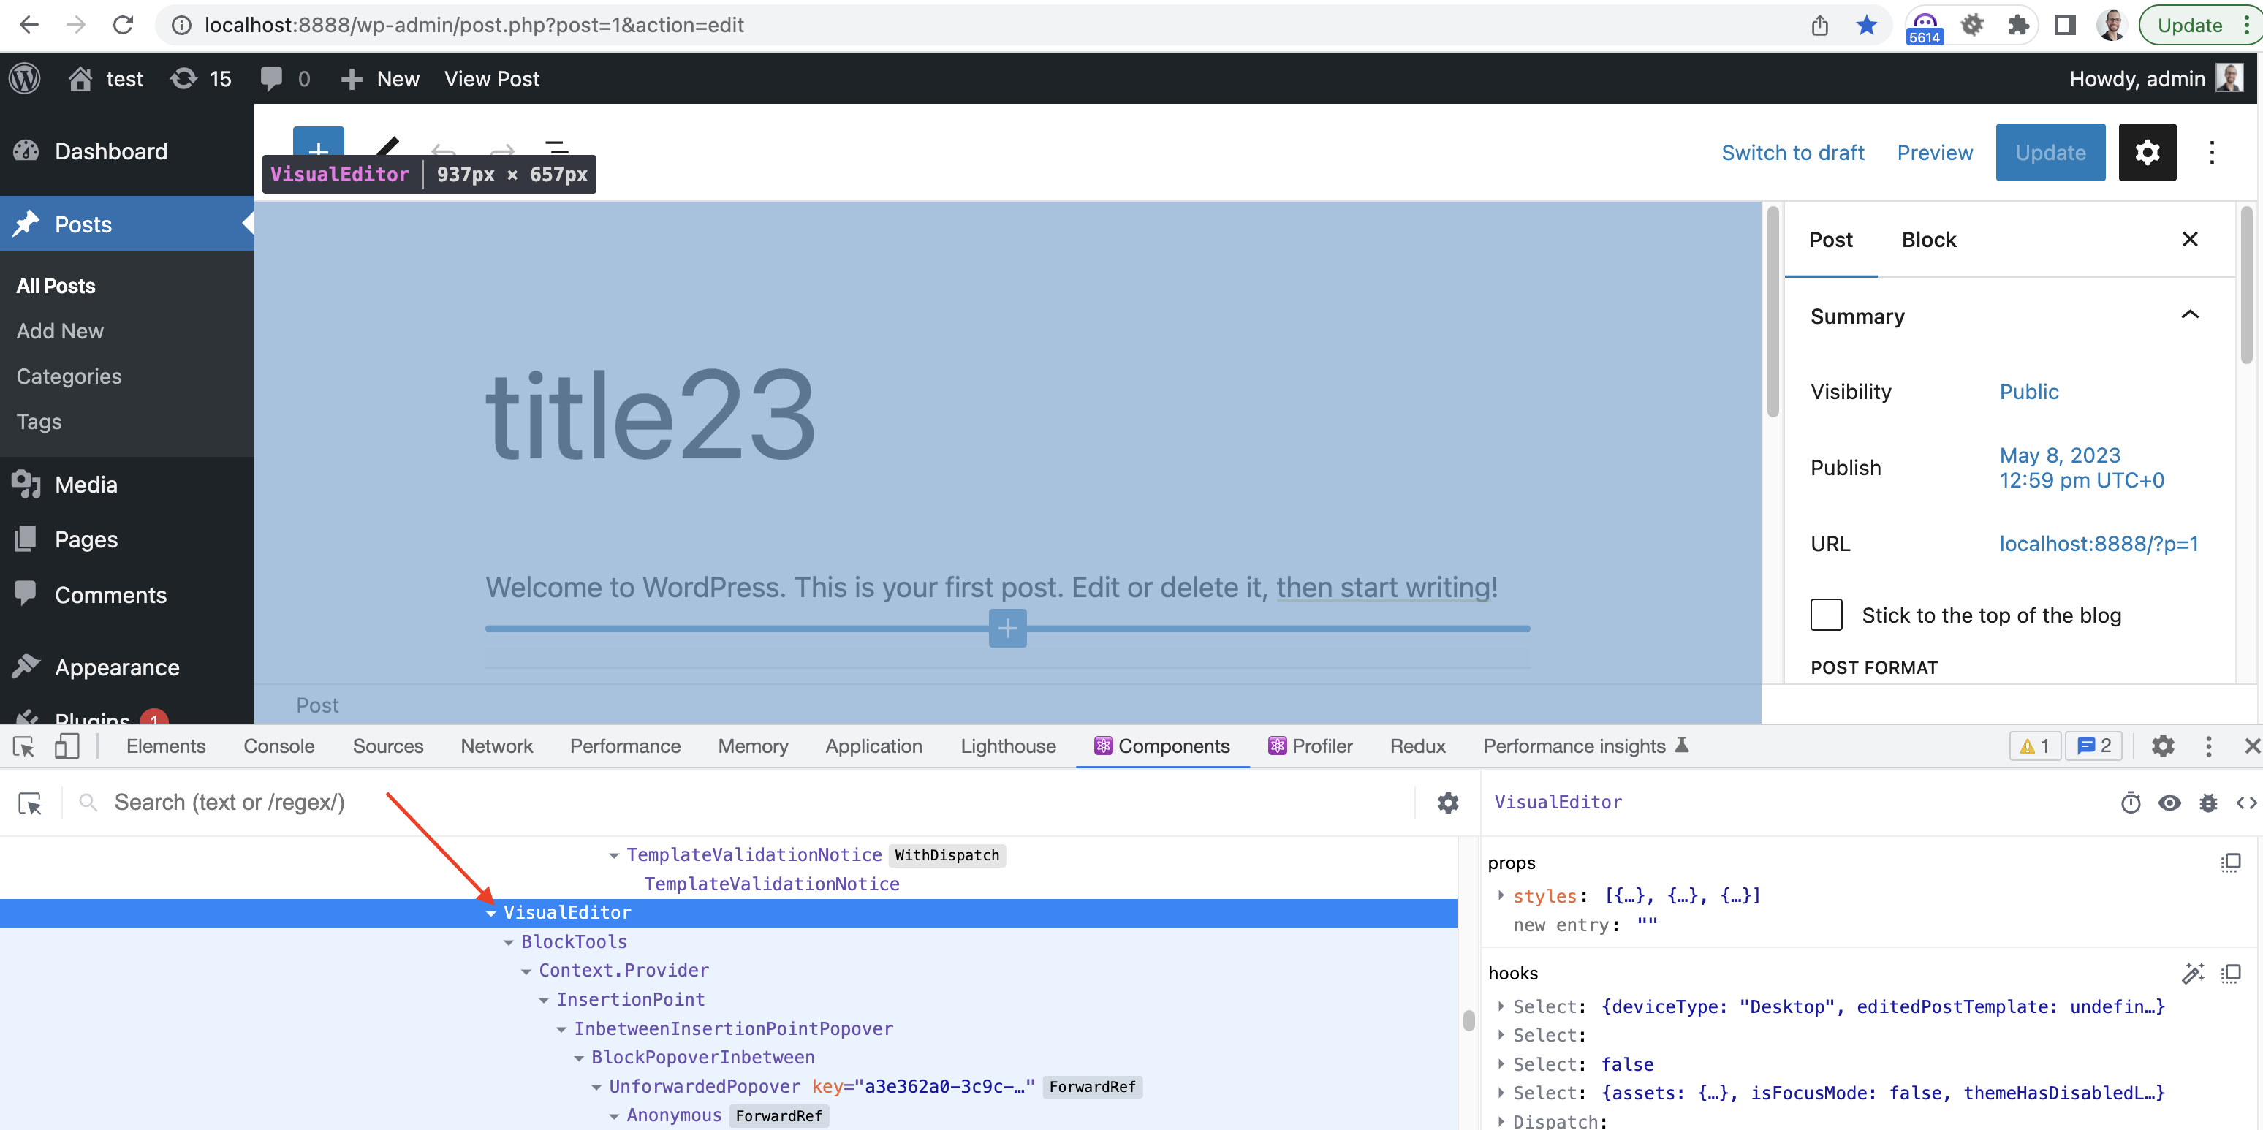
Task: Open View Post in admin bar
Action: tap(491, 78)
